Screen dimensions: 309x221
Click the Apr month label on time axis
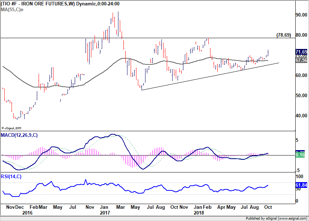[221, 207]
